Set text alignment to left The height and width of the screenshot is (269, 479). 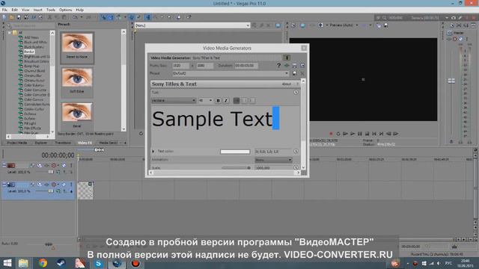click(237, 101)
